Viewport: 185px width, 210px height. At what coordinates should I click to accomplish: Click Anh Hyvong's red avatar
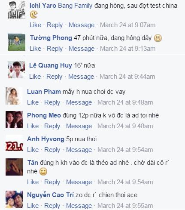point(14,143)
